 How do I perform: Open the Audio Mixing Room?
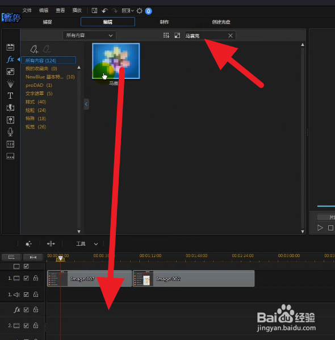click(10, 120)
